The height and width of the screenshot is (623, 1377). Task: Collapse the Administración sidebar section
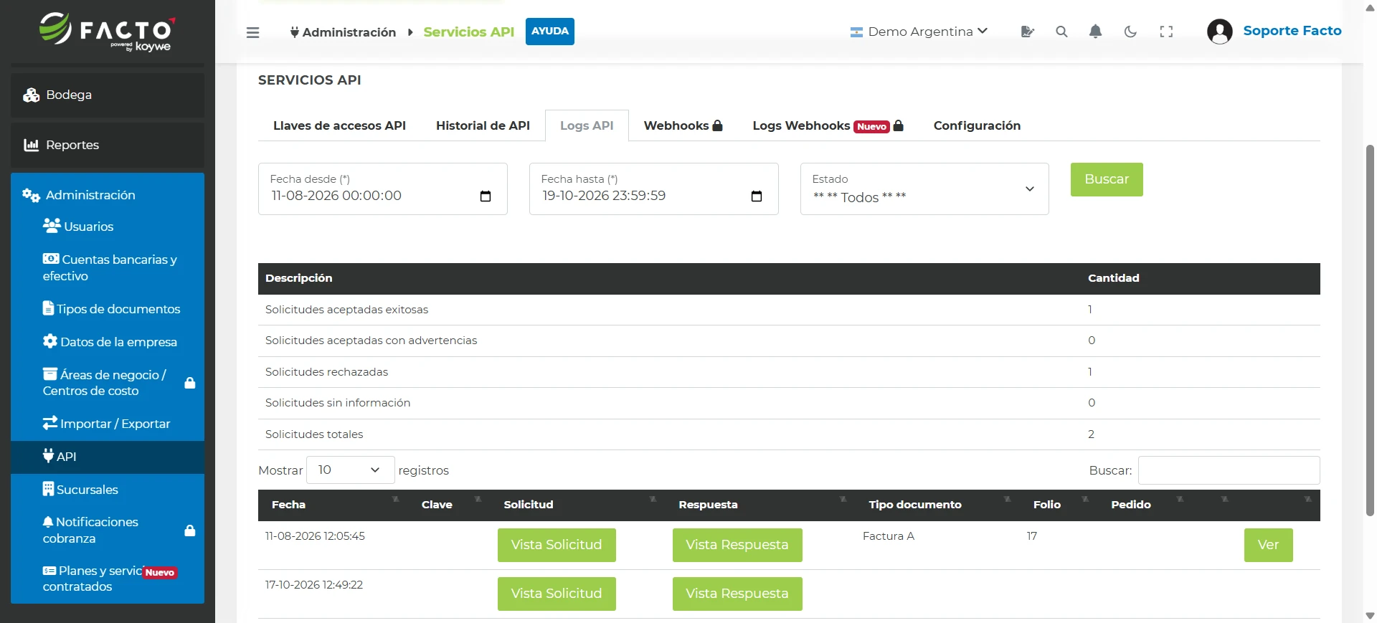coord(108,195)
